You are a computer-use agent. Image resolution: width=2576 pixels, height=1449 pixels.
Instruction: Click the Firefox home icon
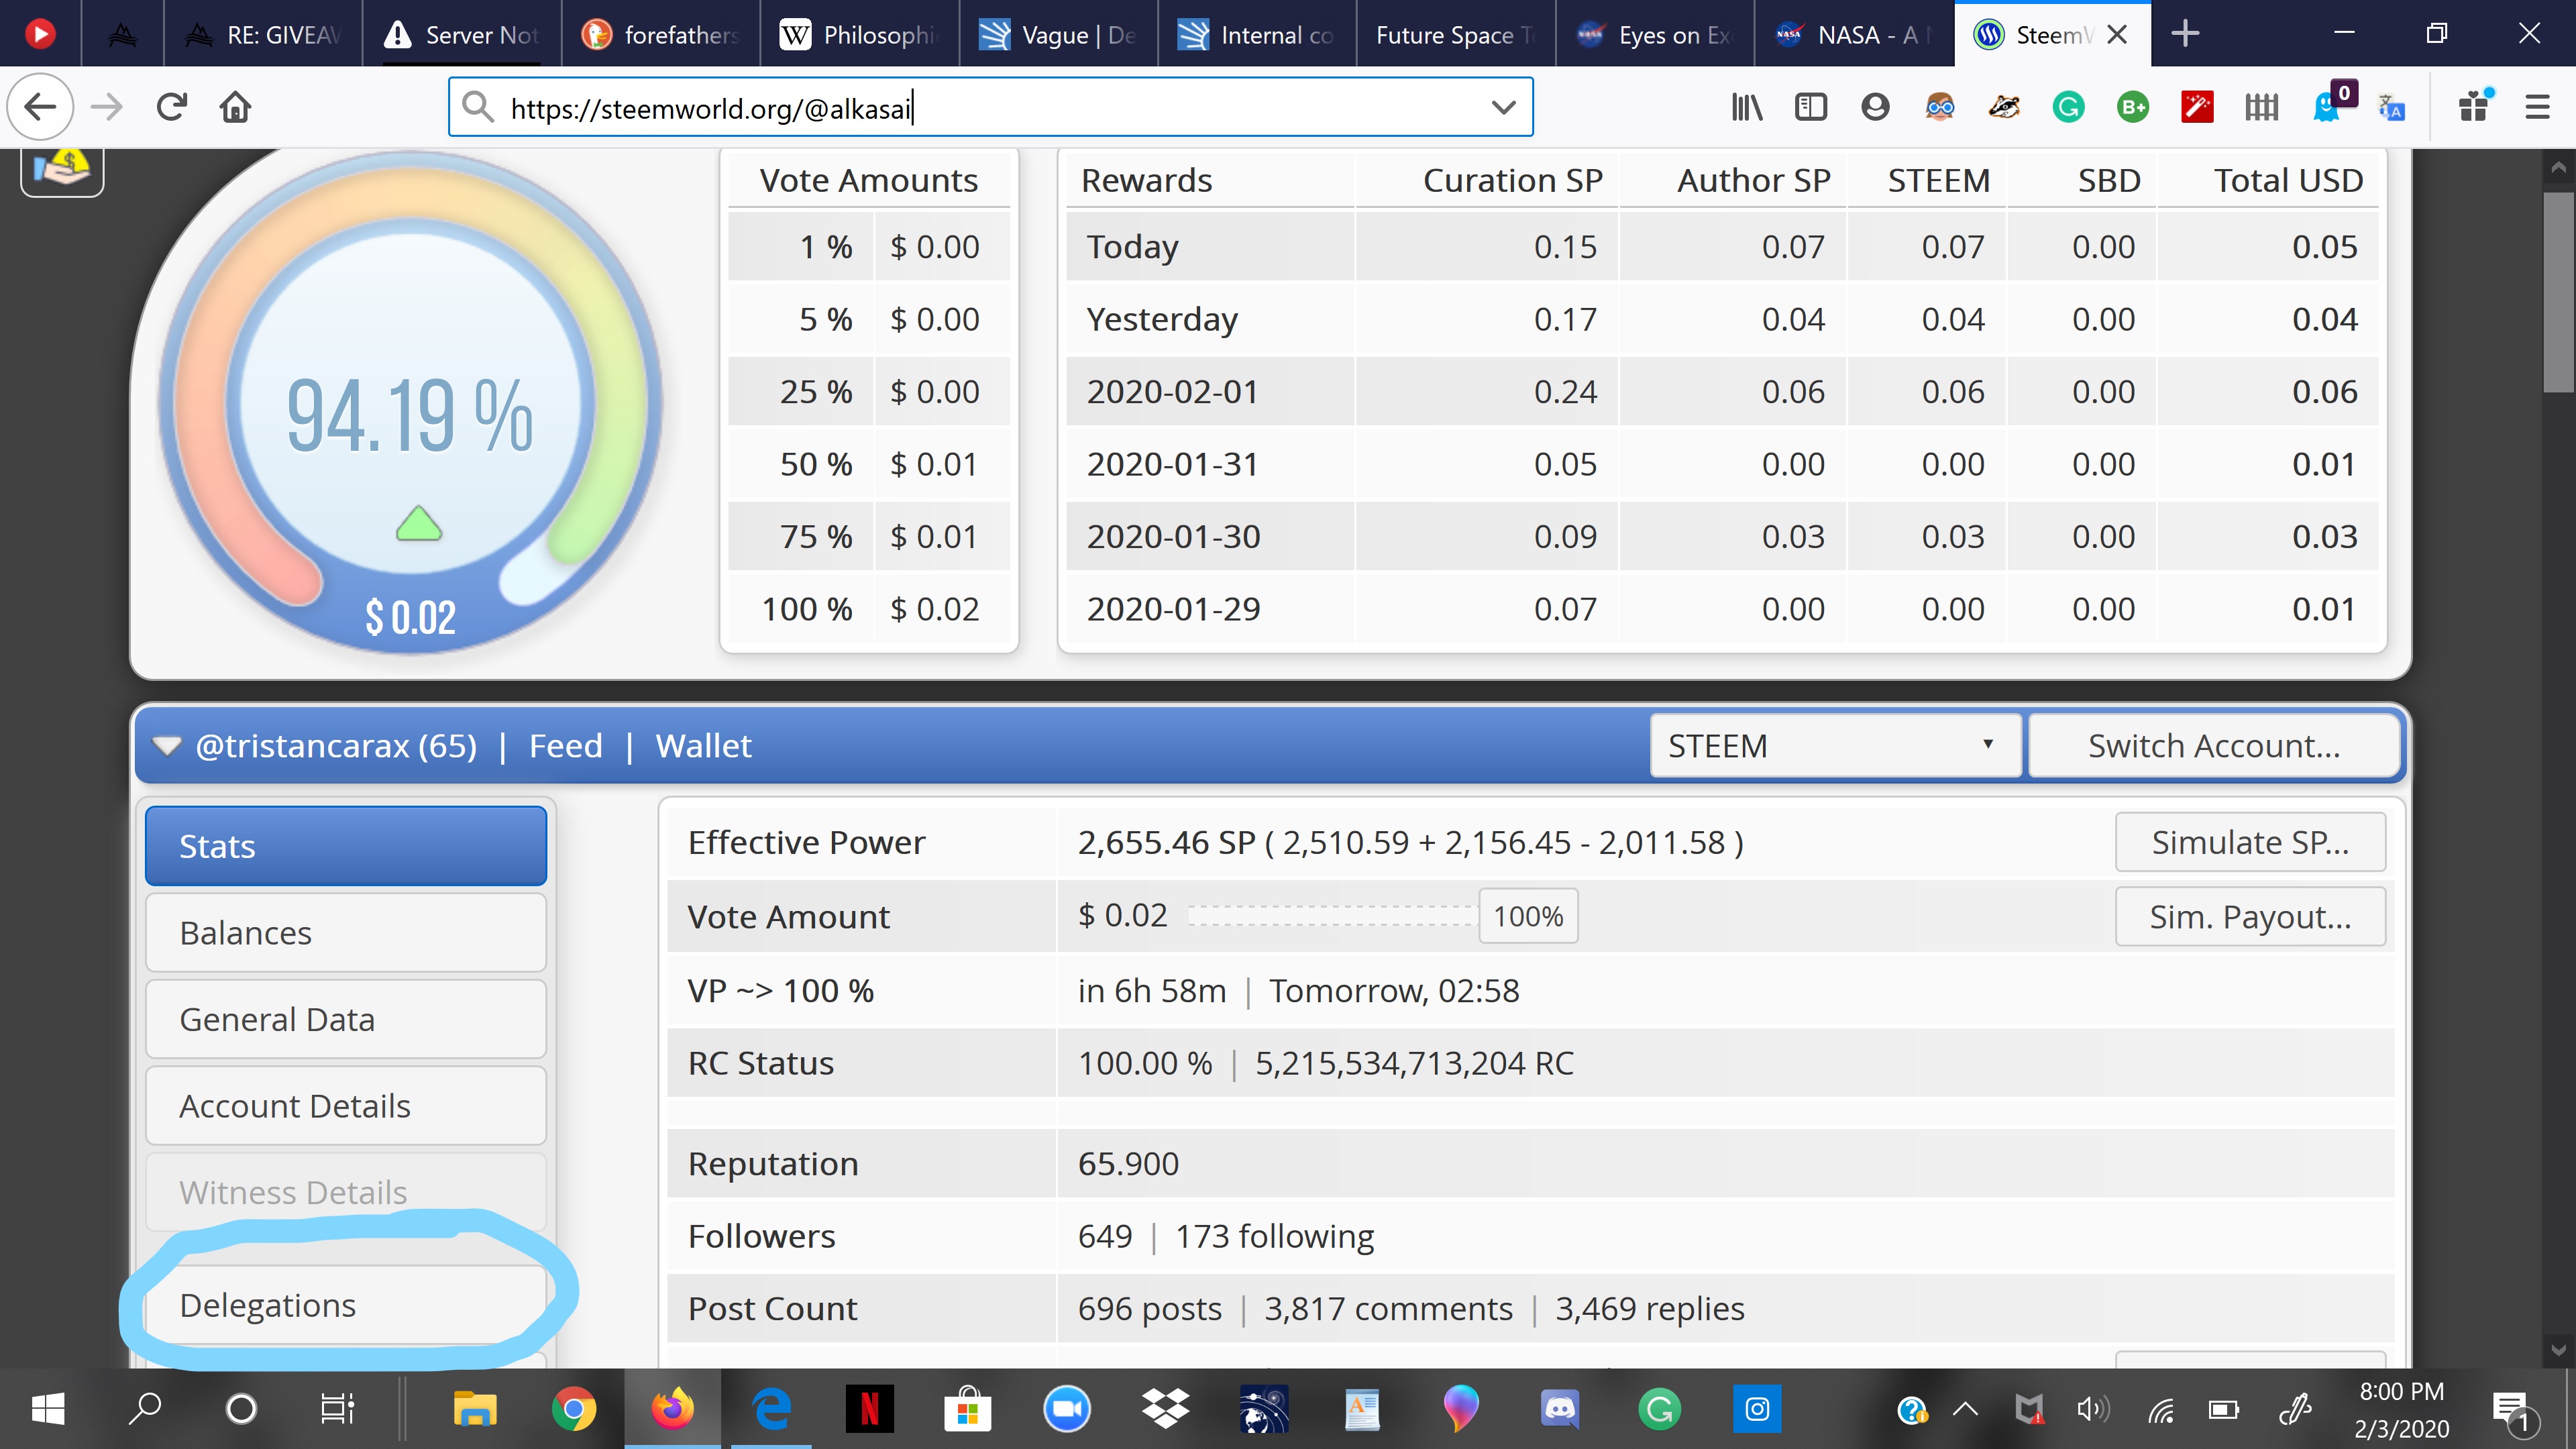tap(235, 107)
